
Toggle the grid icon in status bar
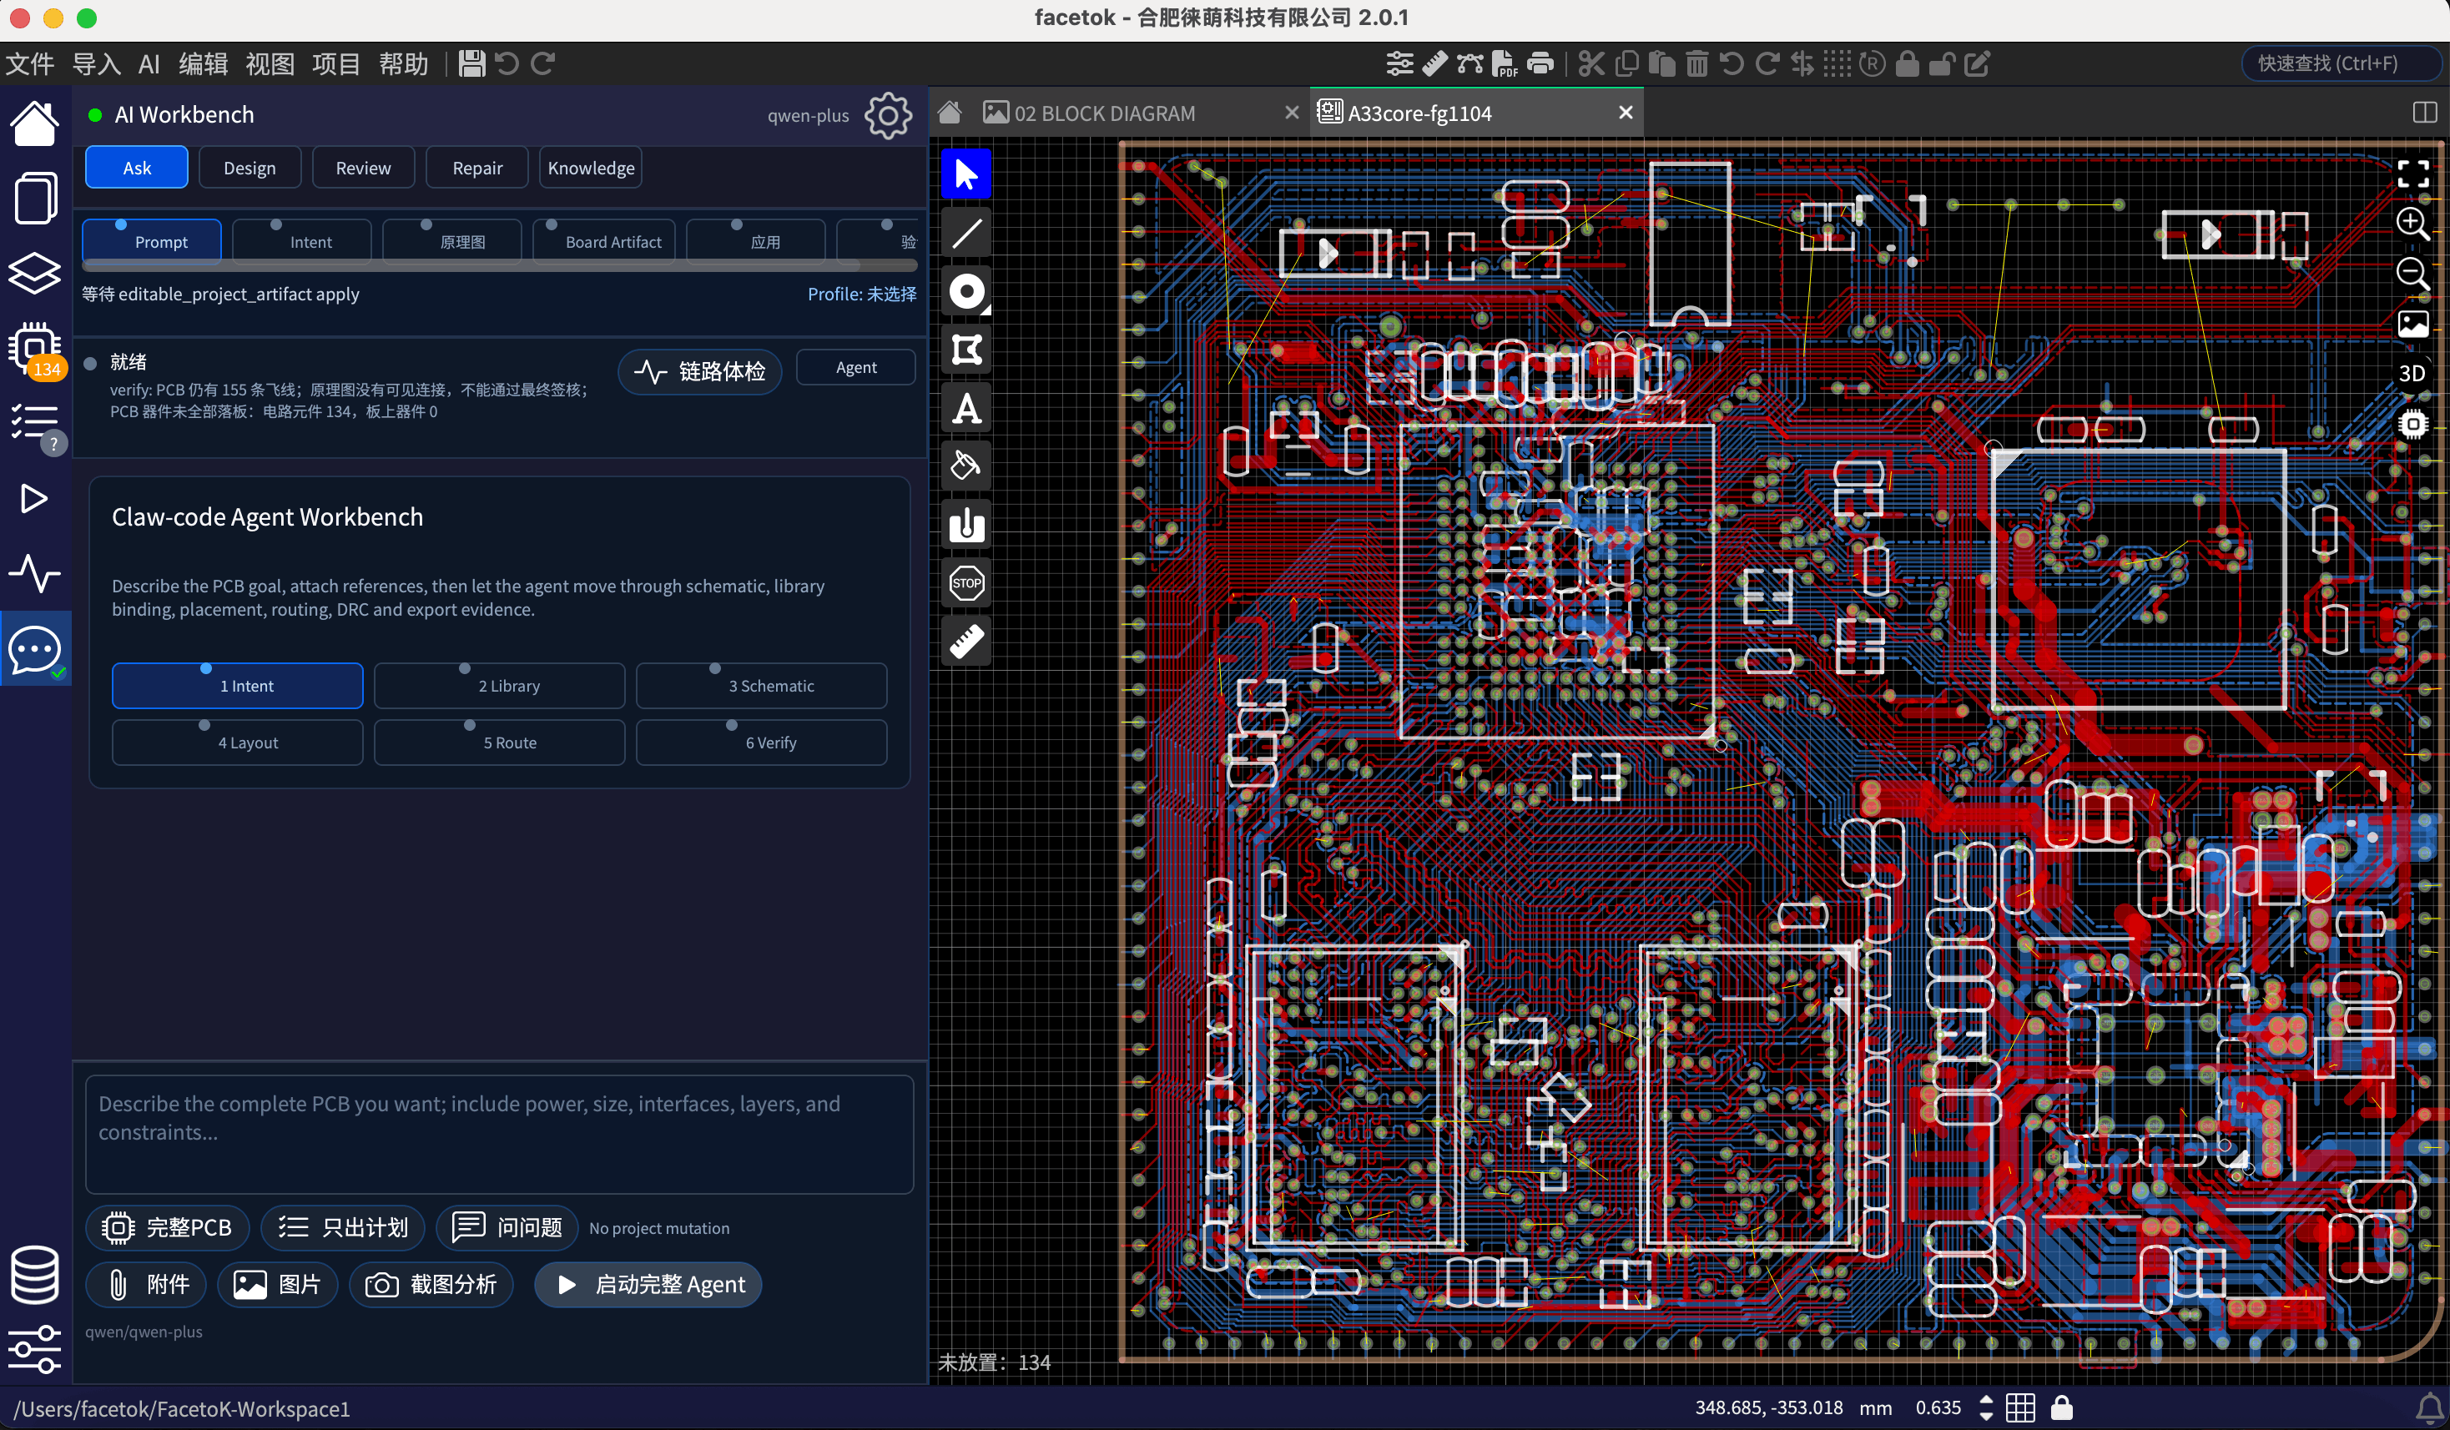point(2020,1407)
